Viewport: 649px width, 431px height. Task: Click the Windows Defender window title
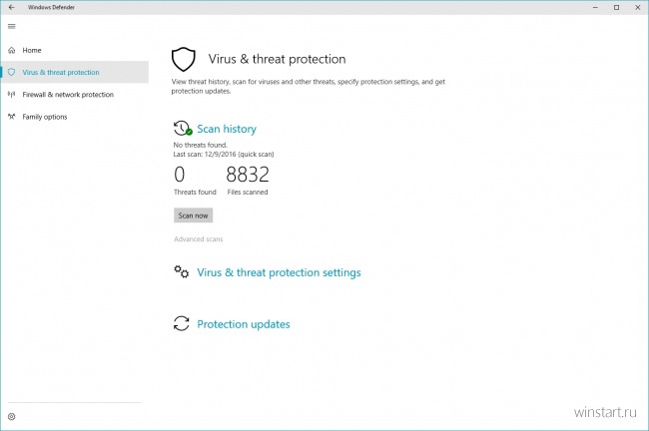click(51, 7)
